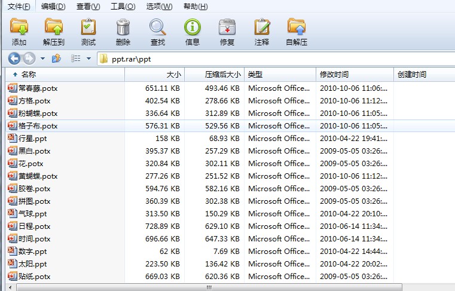This screenshot has height=291, width=455.
Task: Click the 257.29 KB compressed size cell
Action: 222,151
